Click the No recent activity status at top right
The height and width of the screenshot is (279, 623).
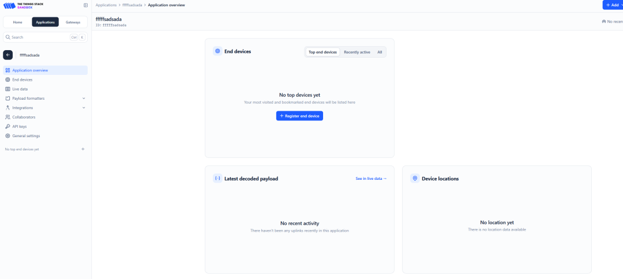point(613,21)
